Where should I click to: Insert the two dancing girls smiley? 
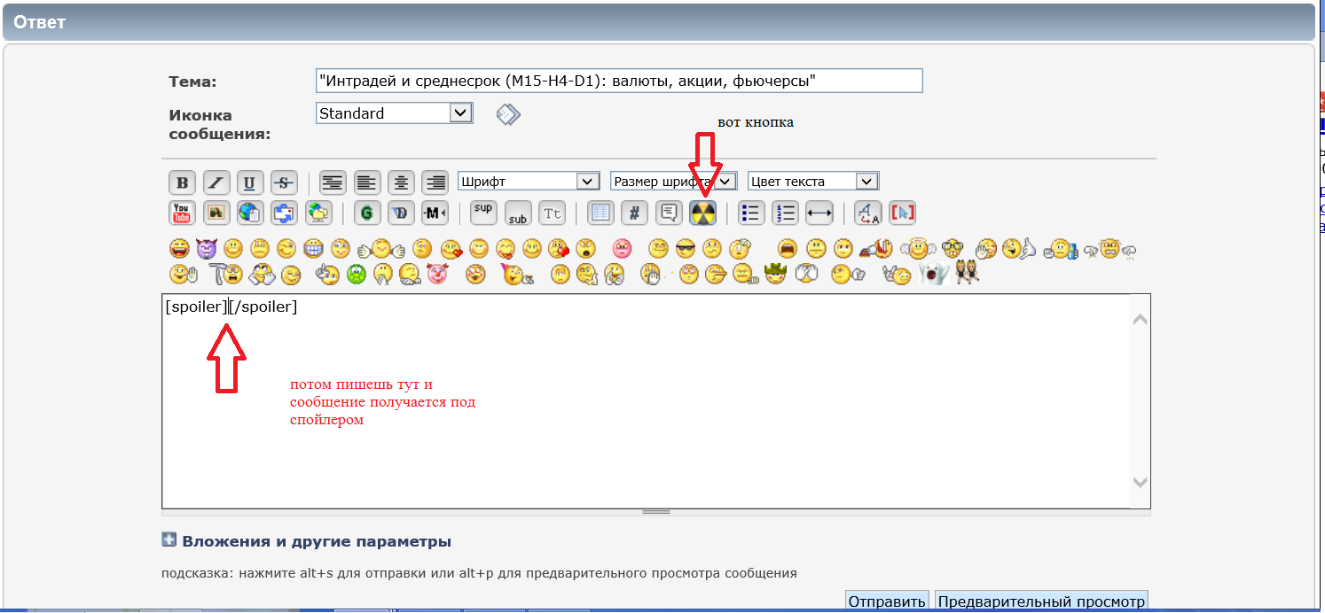point(967,274)
